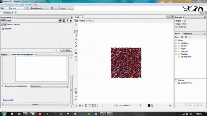207x116 pixels.
Task: Reset node colors with the square icon
Action: 76,93
